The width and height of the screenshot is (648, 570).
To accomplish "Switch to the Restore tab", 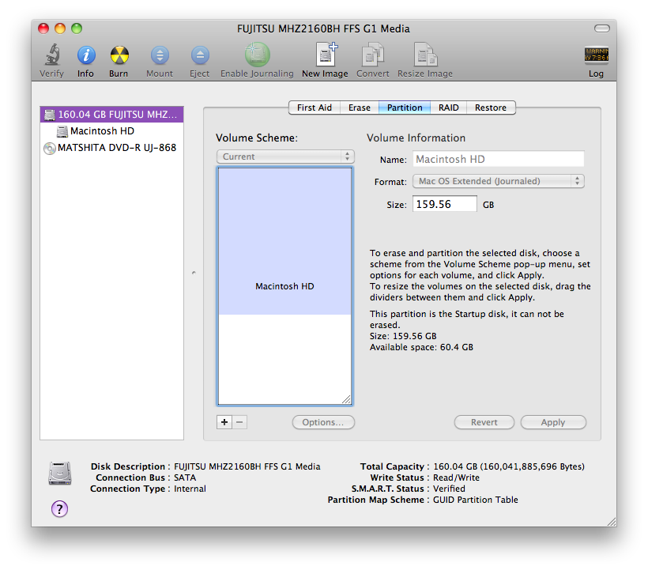I will [491, 108].
